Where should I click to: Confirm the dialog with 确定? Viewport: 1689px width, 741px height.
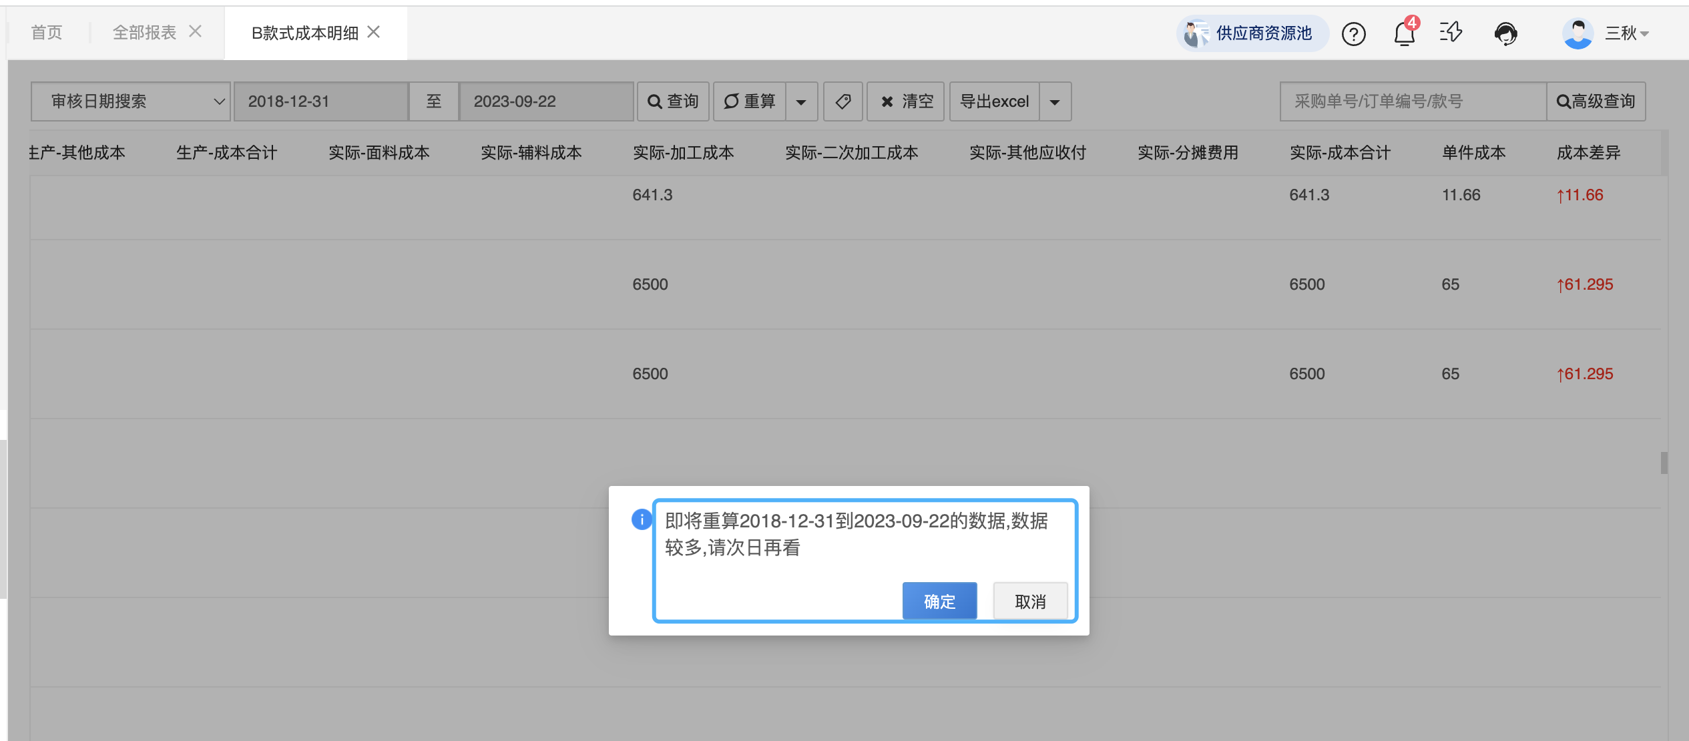939,601
